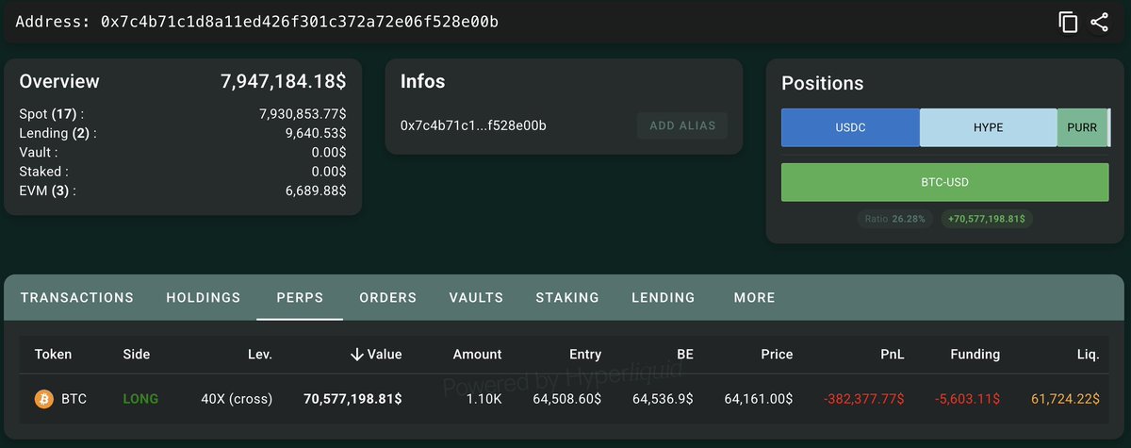Click the shortened address 0x7c4b71c1...f528e00b in Infos

[473, 125]
